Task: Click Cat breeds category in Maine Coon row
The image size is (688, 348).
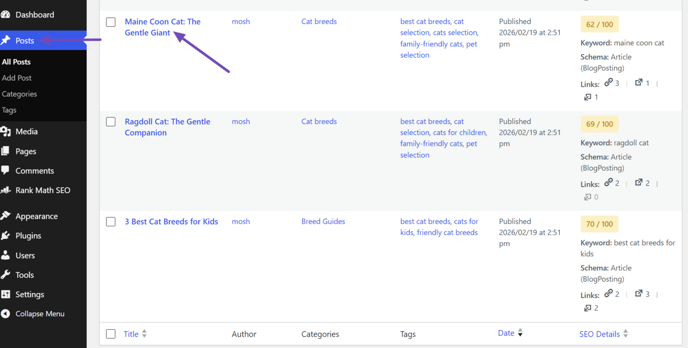Action: coord(319,22)
